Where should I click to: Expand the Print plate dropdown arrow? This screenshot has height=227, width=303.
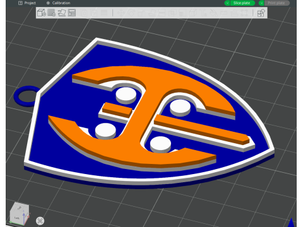click(261, 3)
